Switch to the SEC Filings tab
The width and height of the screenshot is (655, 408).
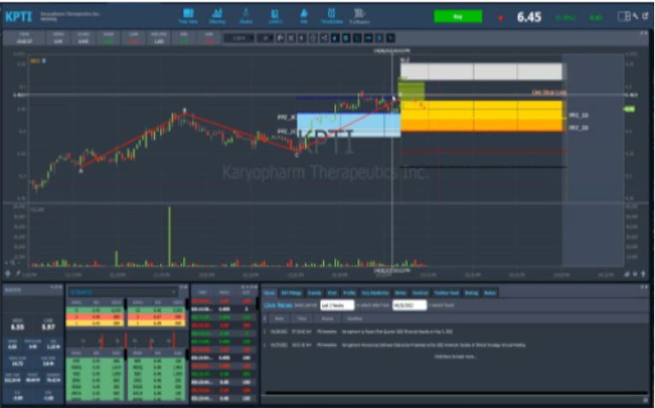pos(291,293)
